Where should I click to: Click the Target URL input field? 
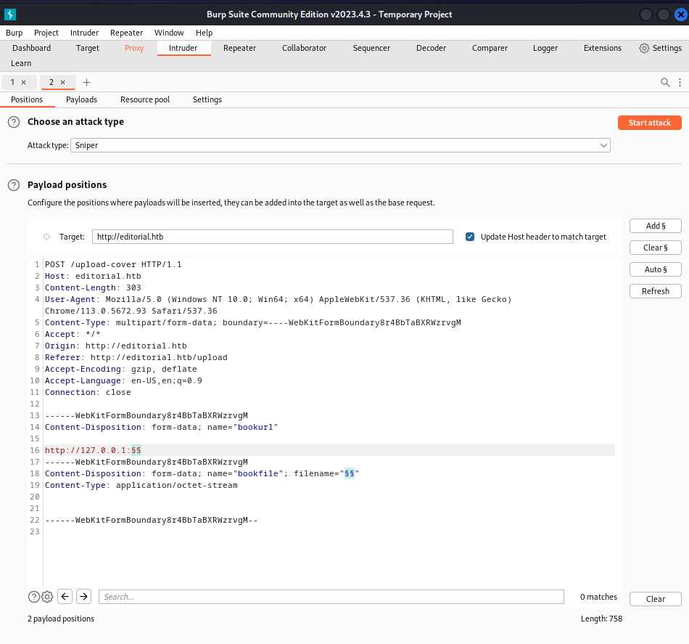tap(273, 237)
